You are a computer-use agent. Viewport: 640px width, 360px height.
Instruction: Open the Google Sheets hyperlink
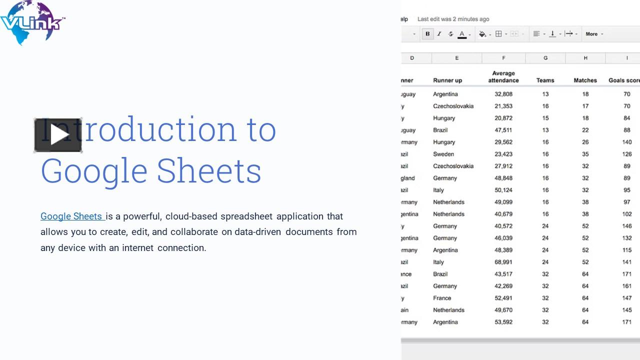[70, 216]
